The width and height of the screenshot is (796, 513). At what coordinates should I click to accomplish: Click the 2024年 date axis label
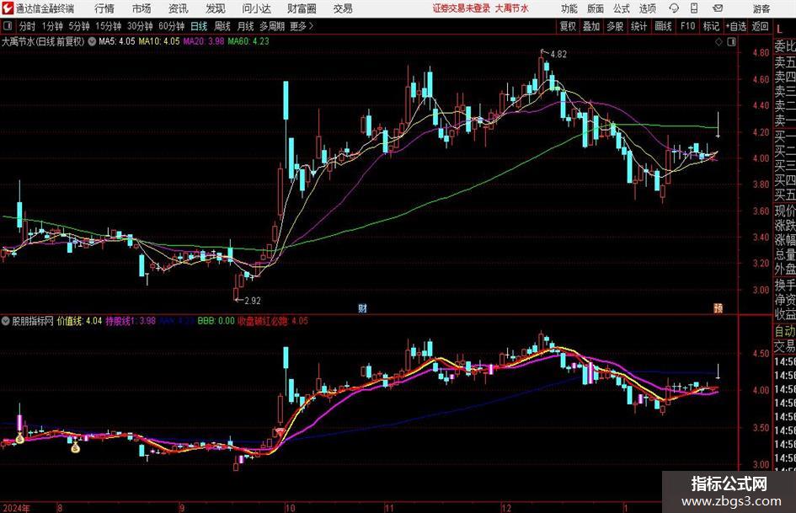click(16, 507)
